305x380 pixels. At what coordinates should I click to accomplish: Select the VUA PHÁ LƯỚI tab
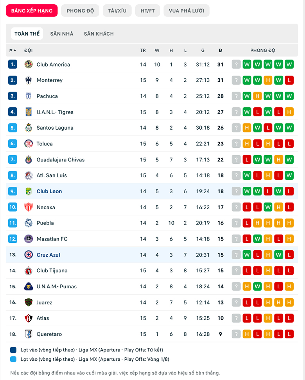(x=187, y=11)
